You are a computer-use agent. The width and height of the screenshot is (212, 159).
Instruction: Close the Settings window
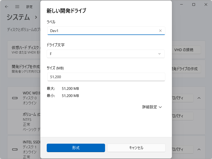(x=206, y=5)
